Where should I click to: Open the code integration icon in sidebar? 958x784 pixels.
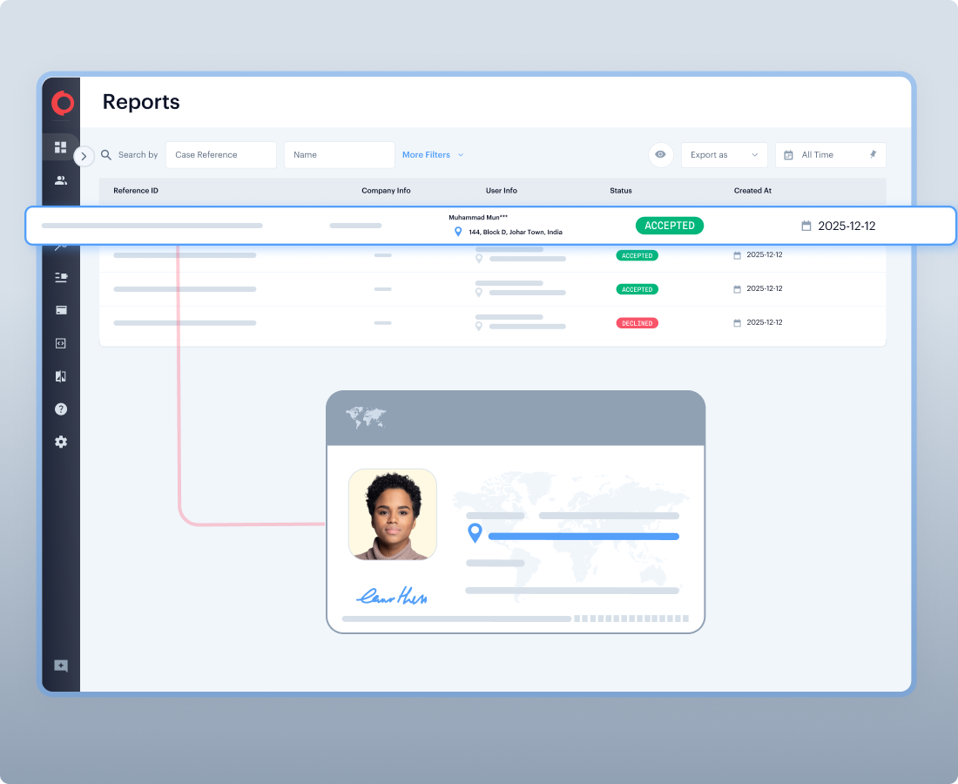[61, 343]
